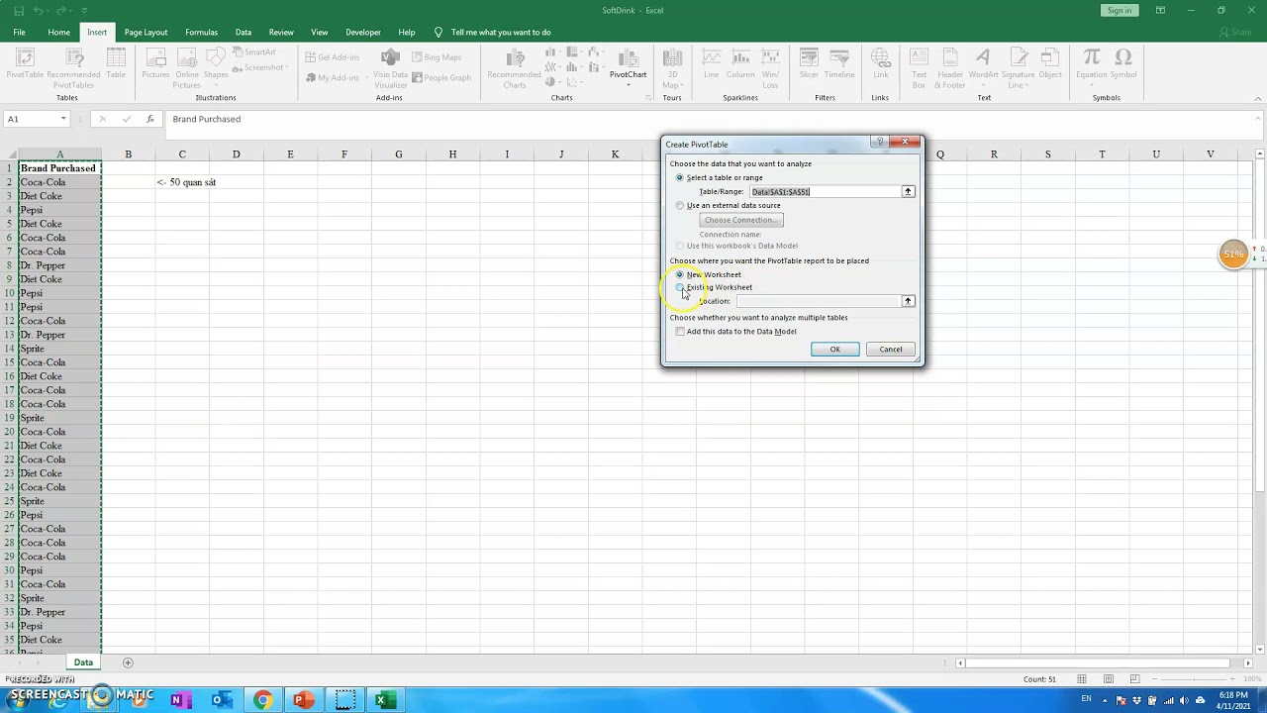Image resolution: width=1267 pixels, height=713 pixels.
Task: Open Chrome from the taskbar
Action: (262, 700)
